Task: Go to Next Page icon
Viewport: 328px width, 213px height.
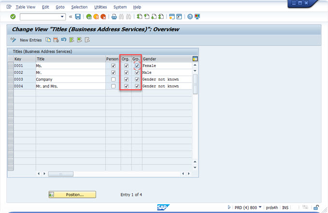Action: tap(154, 16)
